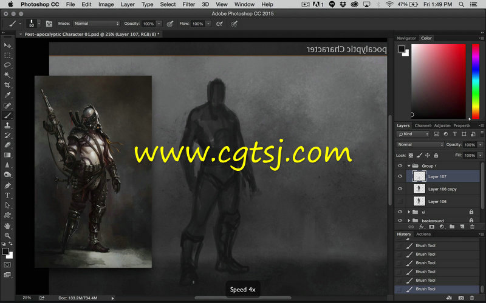The height and width of the screenshot is (303, 486).
Task: Select the Clone Stamp tool
Action: pos(7,125)
